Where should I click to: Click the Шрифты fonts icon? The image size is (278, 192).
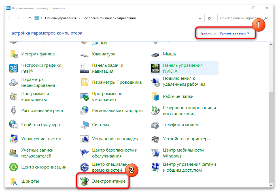click(x=14, y=181)
